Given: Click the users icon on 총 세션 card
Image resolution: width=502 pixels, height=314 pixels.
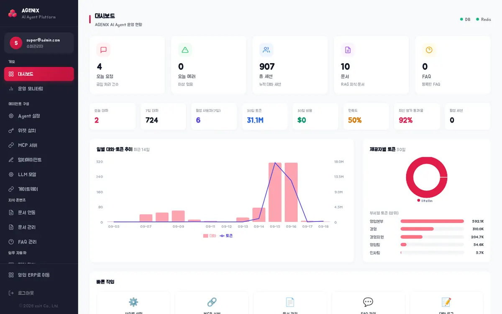Looking at the screenshot, I should pyautogui.click(x=266, y=50).
